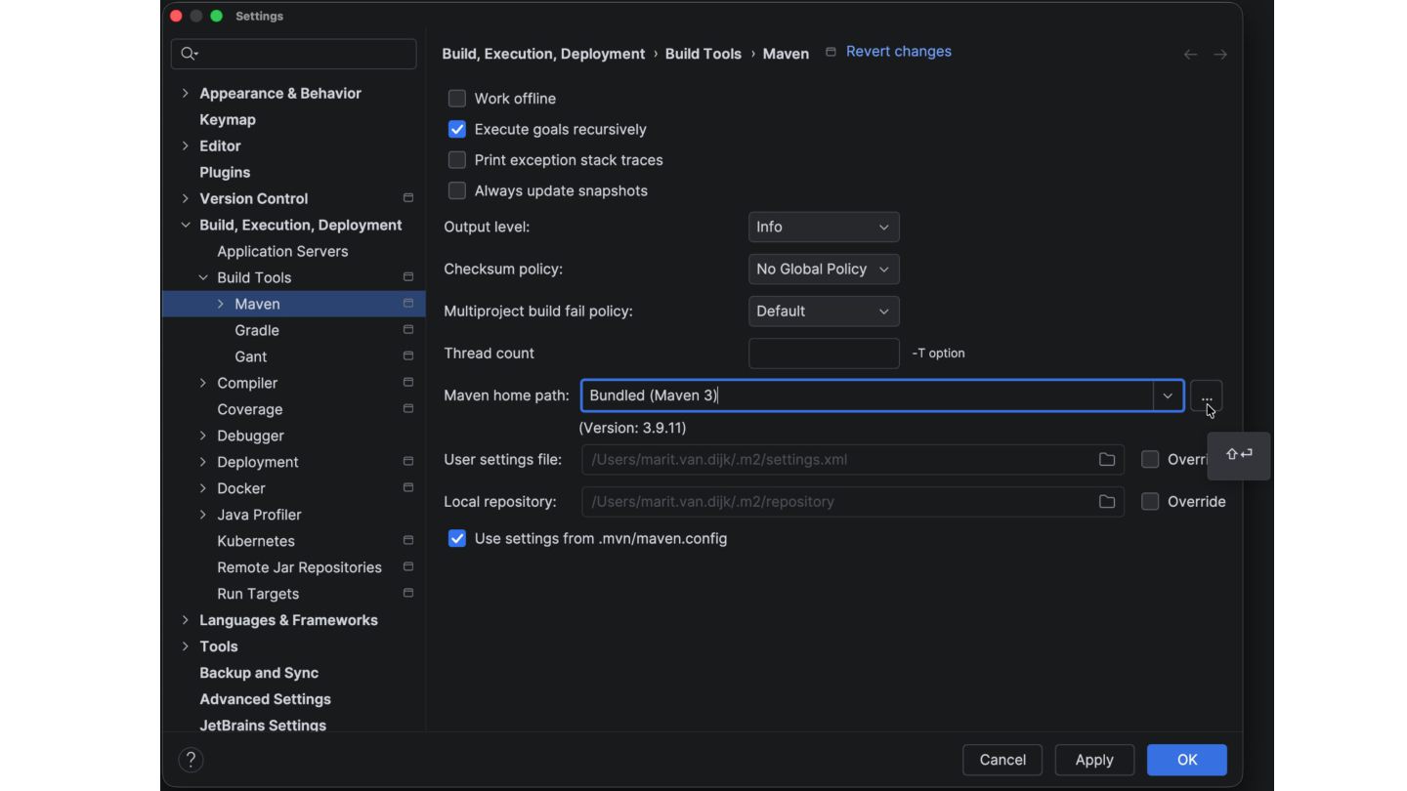
Task: Click the forward navigation arrow
Action: pos(1220,55)
